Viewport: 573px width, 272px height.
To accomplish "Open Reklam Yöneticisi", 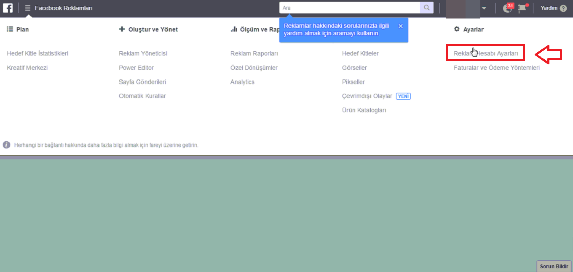I will pos(143,53).
